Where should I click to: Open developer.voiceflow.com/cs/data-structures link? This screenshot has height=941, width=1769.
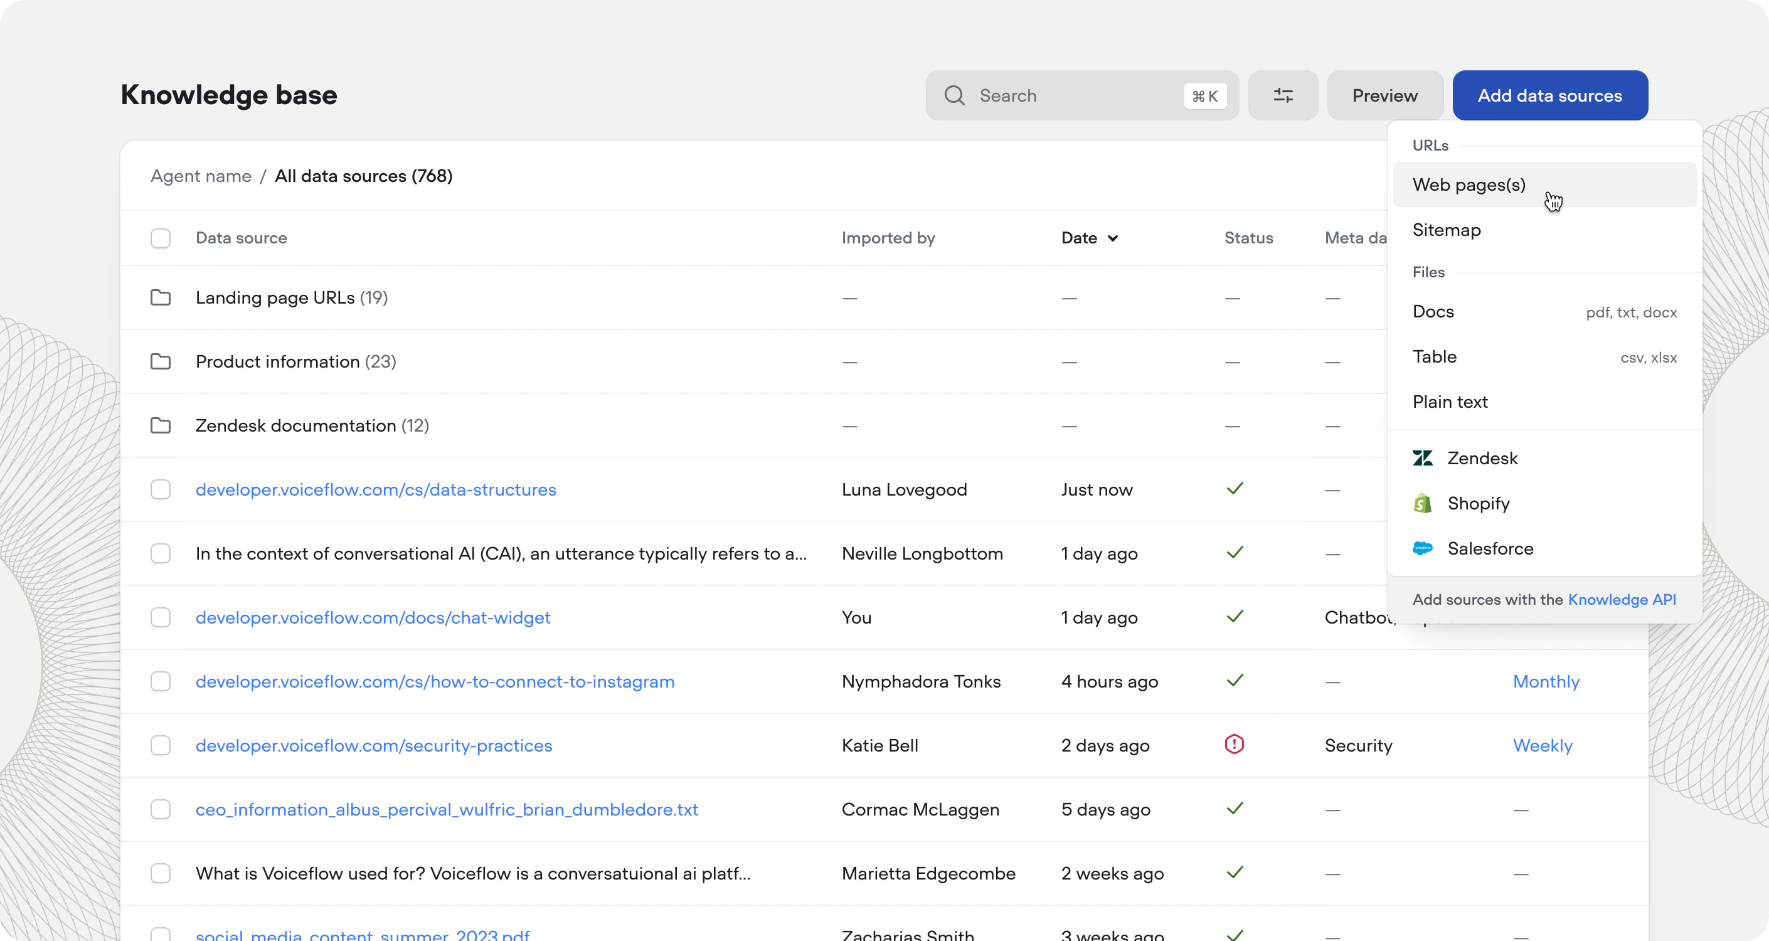click(x=376, y=489)
